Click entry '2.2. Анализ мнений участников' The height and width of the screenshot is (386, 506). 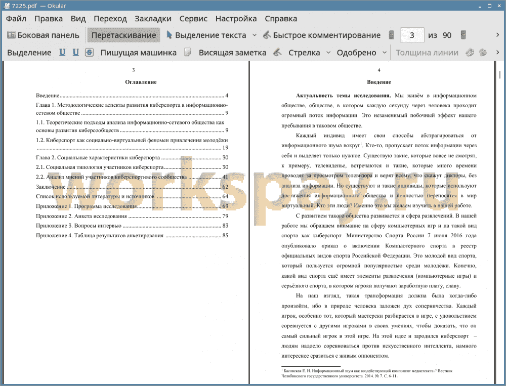[x=132, y=177]
